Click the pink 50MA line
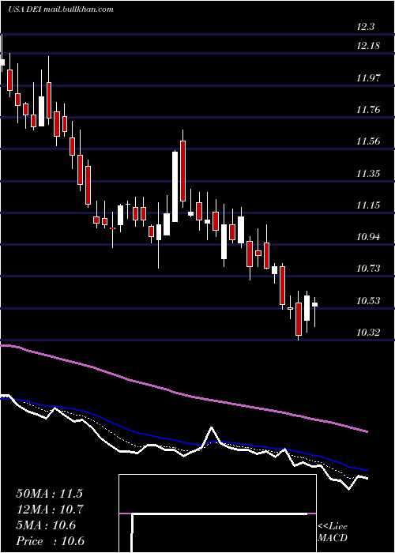This screenshot has height=553, width=395. pyautogui.click(x=183, y=394)
